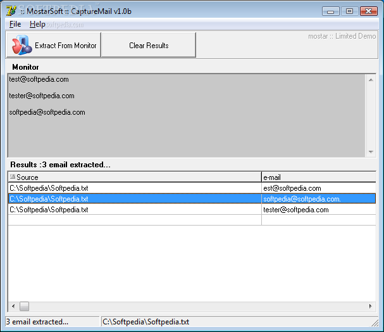
Task: Click the horizontal scrollbar thumb
Action: click(24, 306)
